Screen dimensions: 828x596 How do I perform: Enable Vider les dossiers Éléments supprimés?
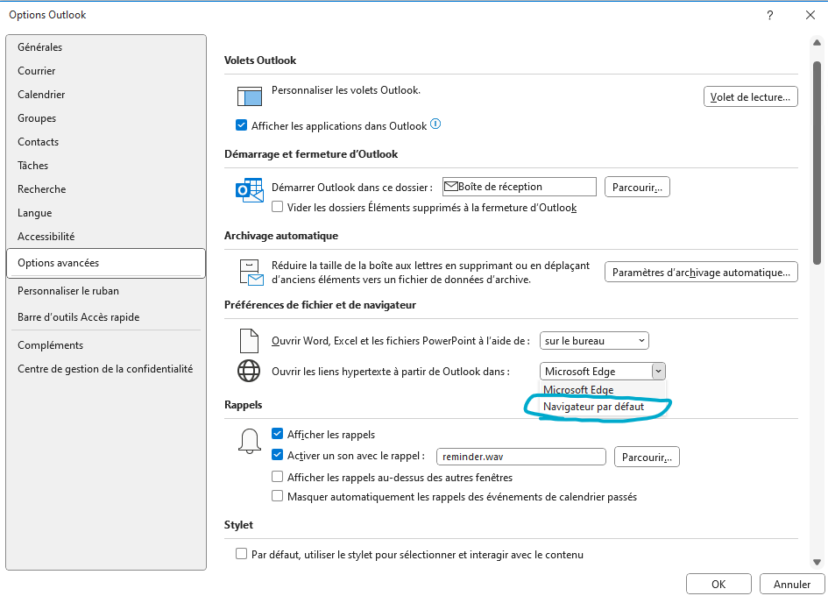point(278,208)
